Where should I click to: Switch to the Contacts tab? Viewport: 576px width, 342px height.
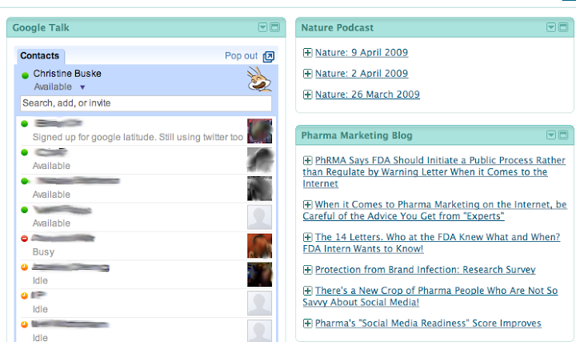coord(40,56)
